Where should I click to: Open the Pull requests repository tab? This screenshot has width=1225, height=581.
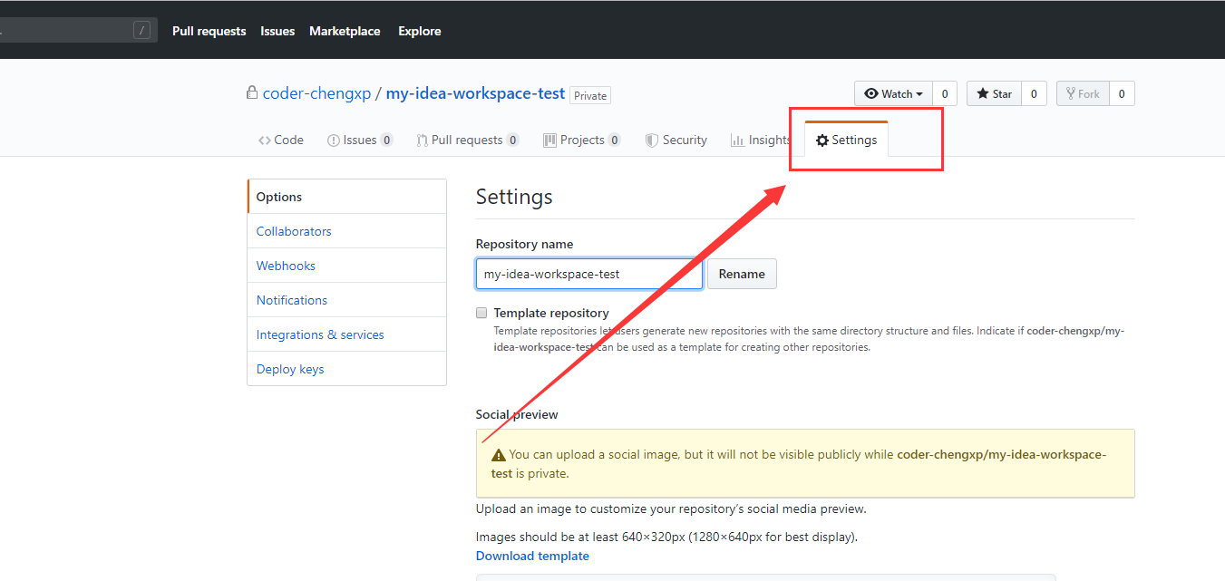[468, 140]
